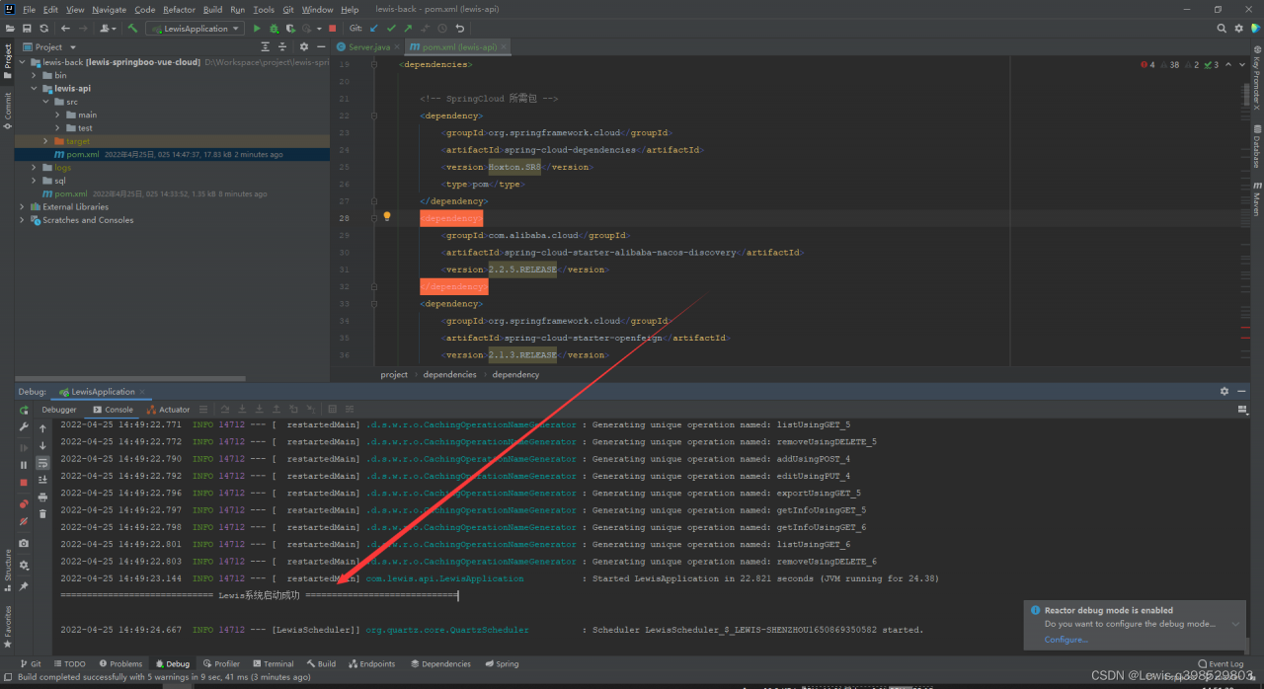Expand the target folder
Viewport: 1264px width, 689px height.
click(x=45, y=141)
